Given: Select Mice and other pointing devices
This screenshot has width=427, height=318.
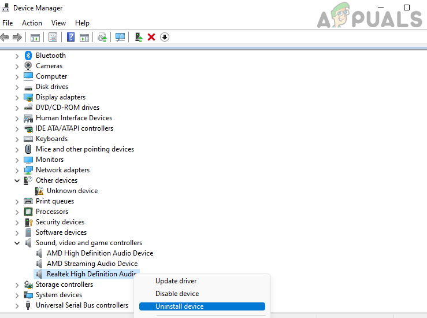Looking at the screenshot, I should pyautogui.click(x=85, y=149).
